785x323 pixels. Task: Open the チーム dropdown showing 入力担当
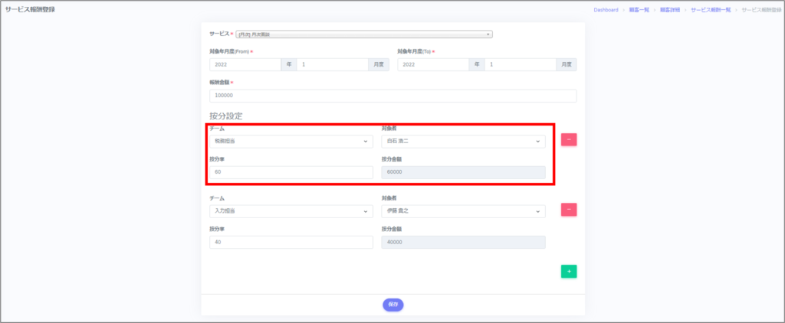291,211
